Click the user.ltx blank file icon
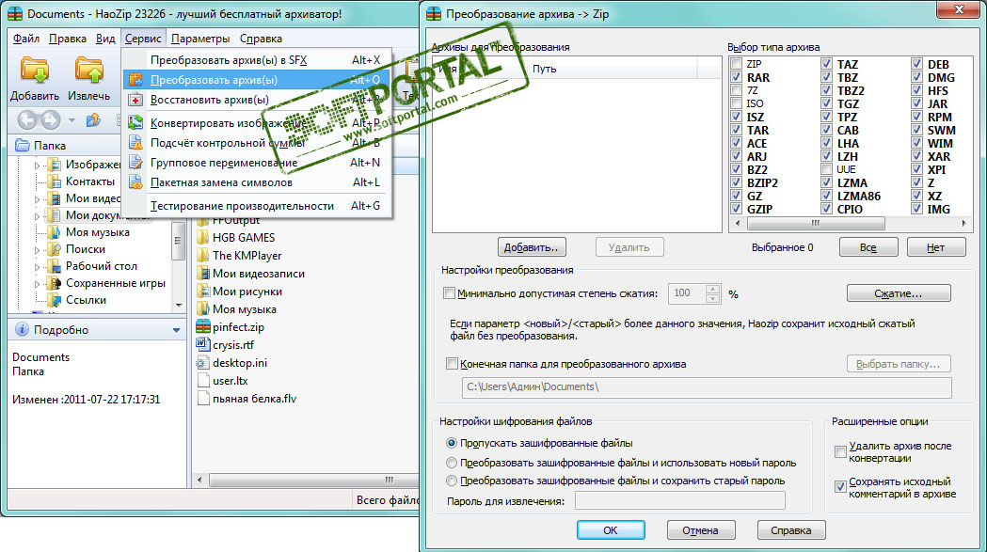 tap(202, 380)
